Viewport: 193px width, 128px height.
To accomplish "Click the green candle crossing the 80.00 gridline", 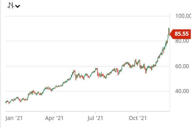I will click(x=167, y=41).
